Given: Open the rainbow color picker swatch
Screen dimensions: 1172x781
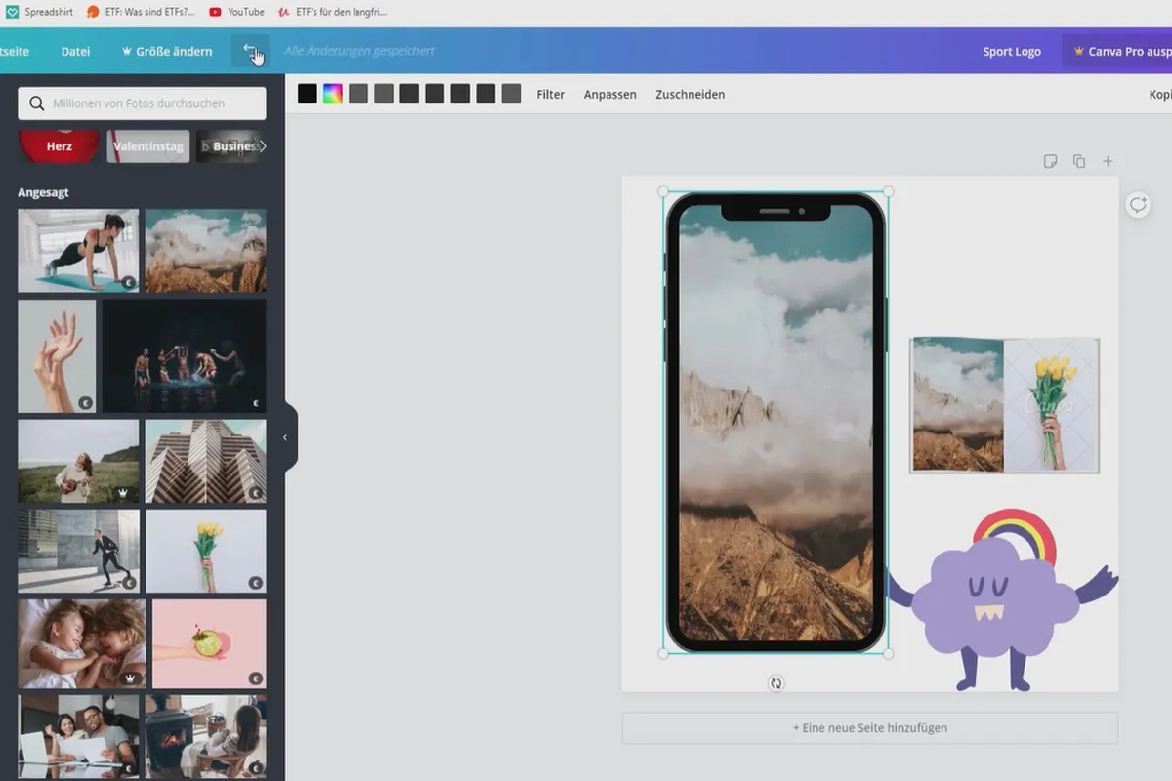Looking at the screenshot, I should (x=333, y=94).
